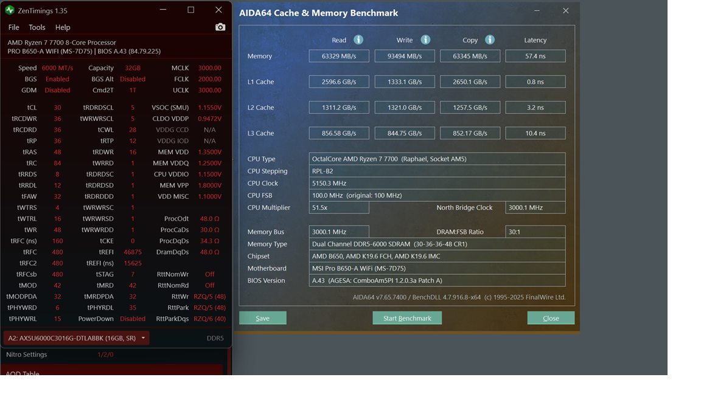Click the L3 Cache Read value 856.58 GB/s

tap(339, 133)
